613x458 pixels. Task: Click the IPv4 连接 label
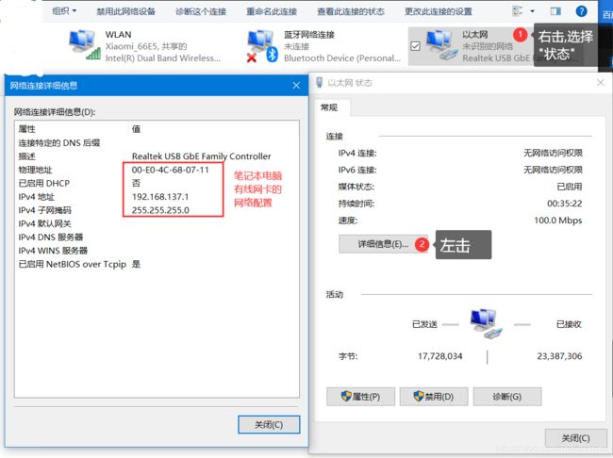point(357,154)
